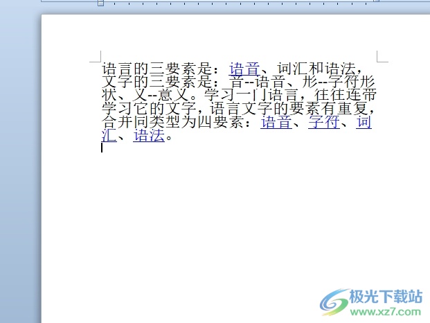Click the 词汇 hyperlink ending the fifth line
This screenshot has height=323, width=430.
pos(364,122)
